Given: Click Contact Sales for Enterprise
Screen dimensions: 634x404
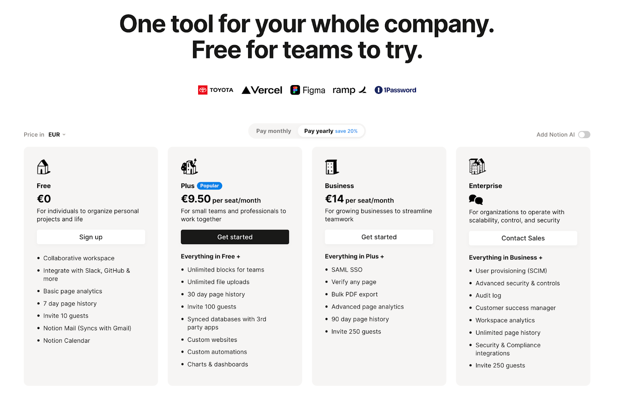Looking at the screenshot, I should (x=523, y=238).
